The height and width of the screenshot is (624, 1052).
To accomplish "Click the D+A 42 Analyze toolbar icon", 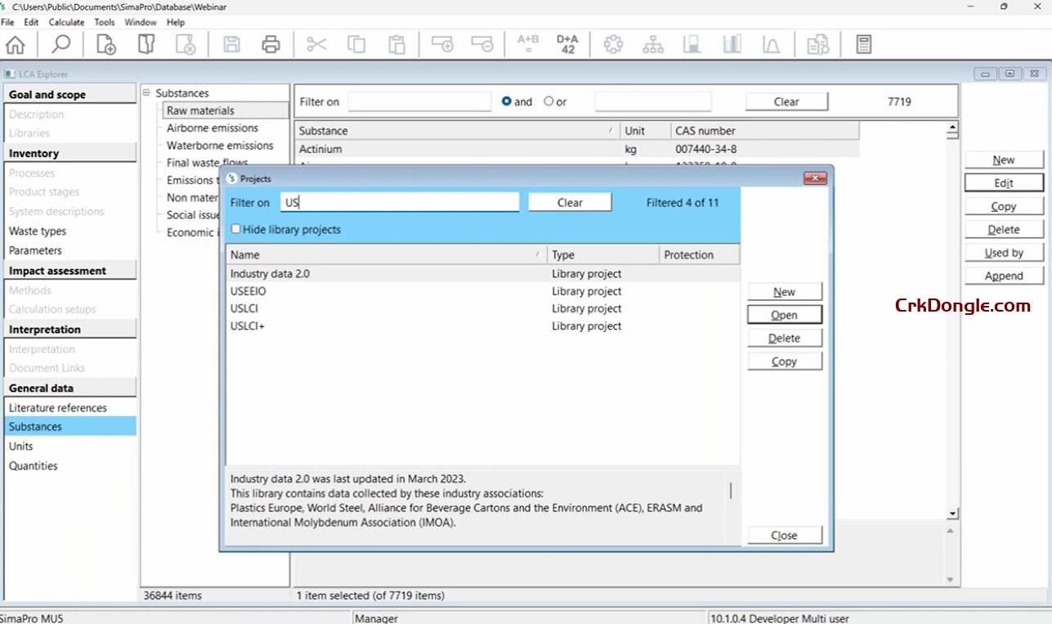I will 567,44.
